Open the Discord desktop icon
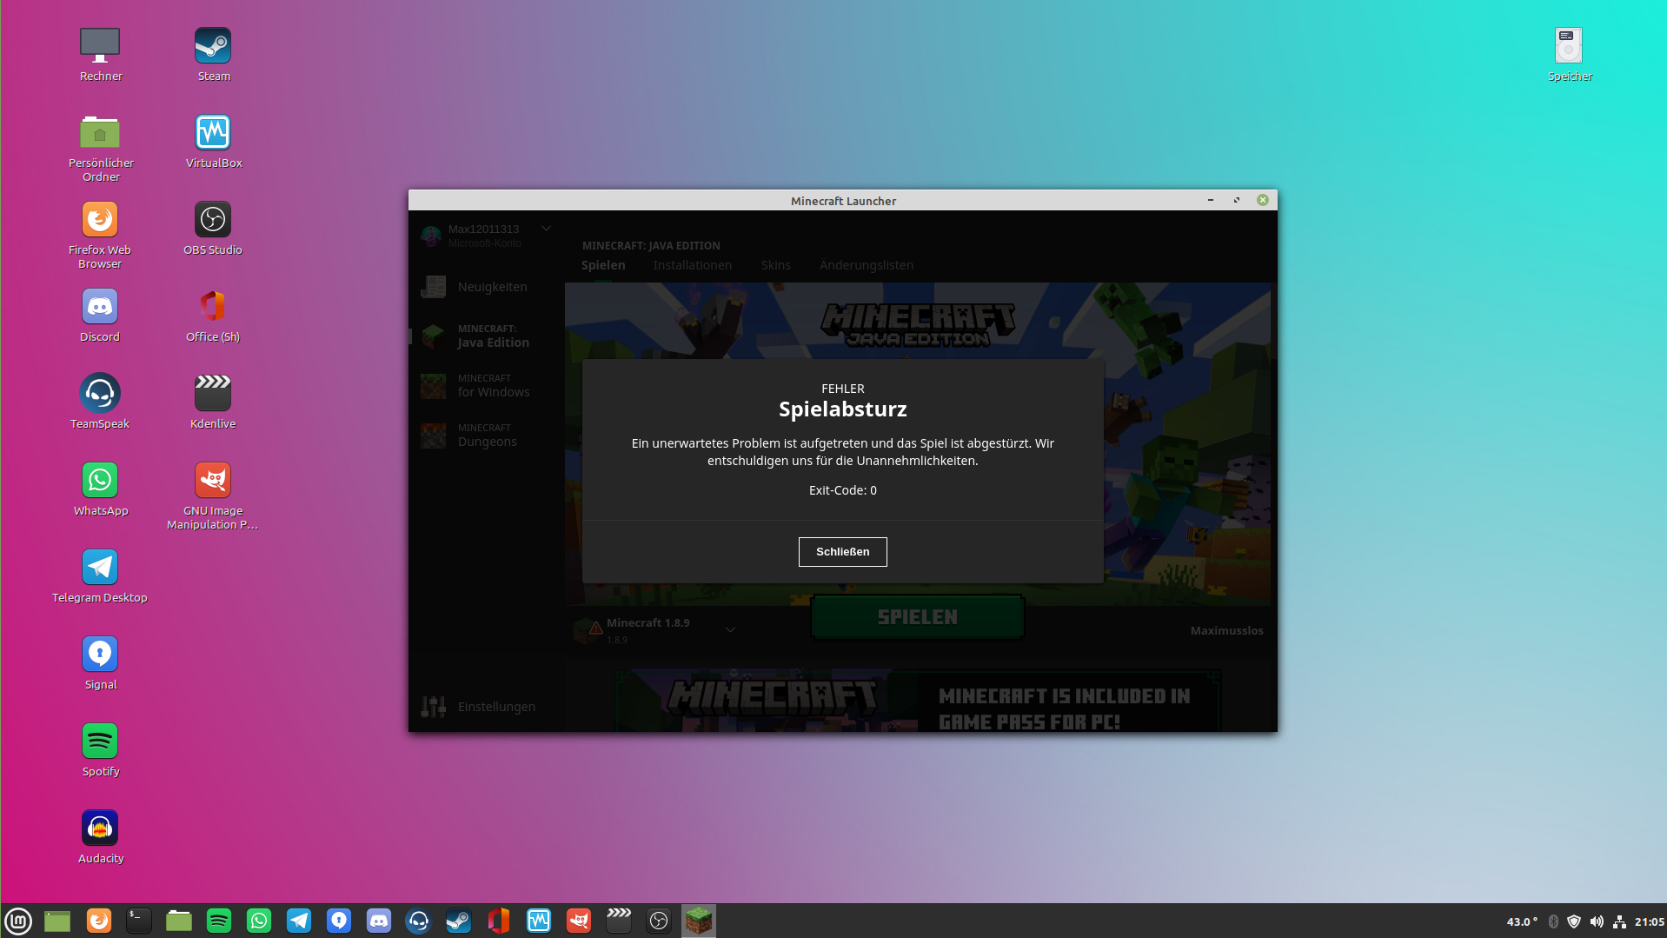The image size is (1667, 938). coord(100,316)
